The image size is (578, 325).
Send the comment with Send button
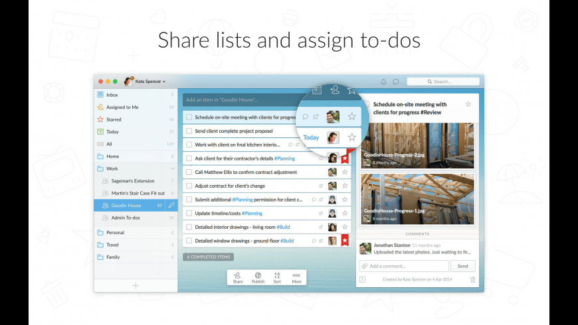click(x=462, y=266)
